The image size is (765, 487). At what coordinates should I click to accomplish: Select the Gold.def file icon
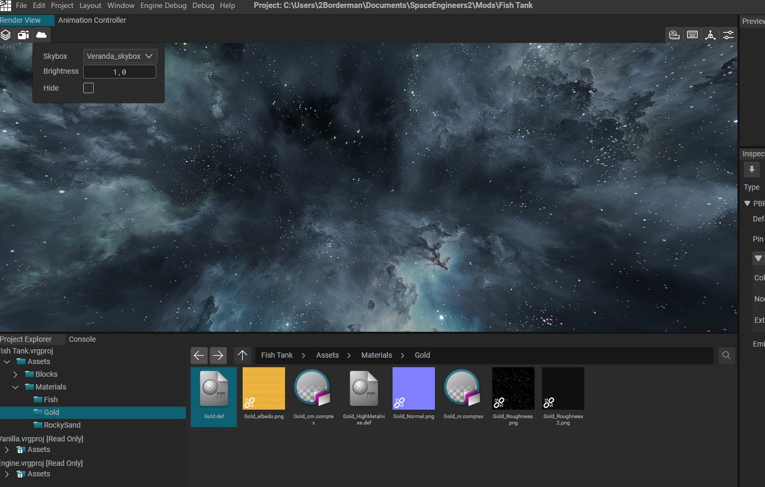[214, 389]
